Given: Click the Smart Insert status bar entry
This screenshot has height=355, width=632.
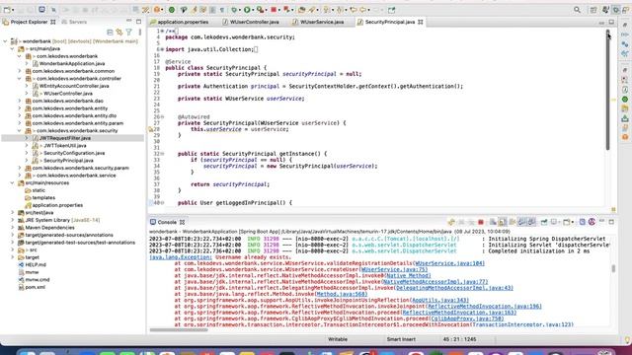Looking at the screenshot, I should click(401, 339).
